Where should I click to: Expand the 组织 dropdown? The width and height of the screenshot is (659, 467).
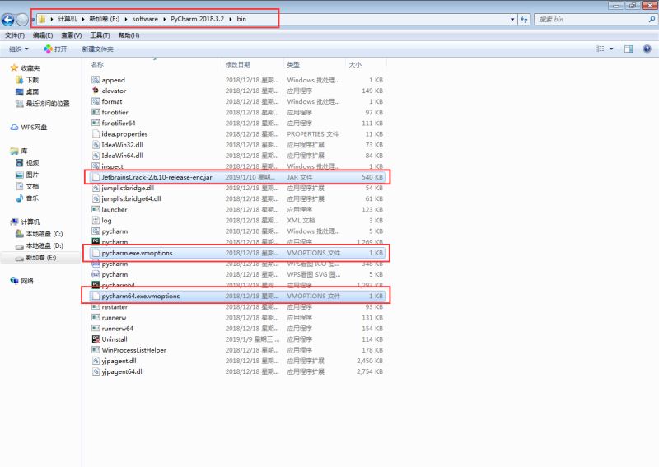point(19,49)
